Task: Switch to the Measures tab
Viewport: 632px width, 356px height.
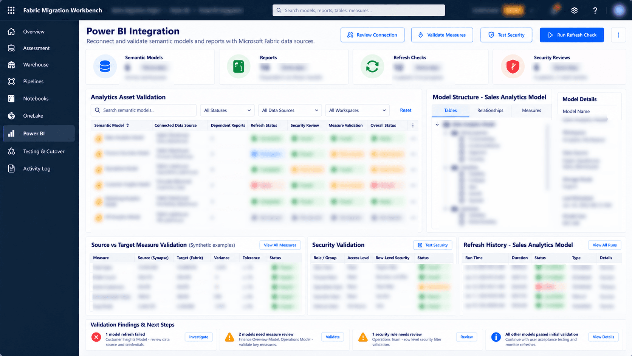Action: click(531, 110)
